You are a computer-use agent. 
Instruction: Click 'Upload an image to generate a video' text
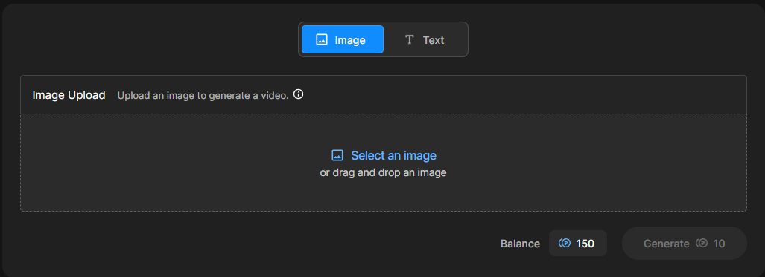tap(203, 95)
